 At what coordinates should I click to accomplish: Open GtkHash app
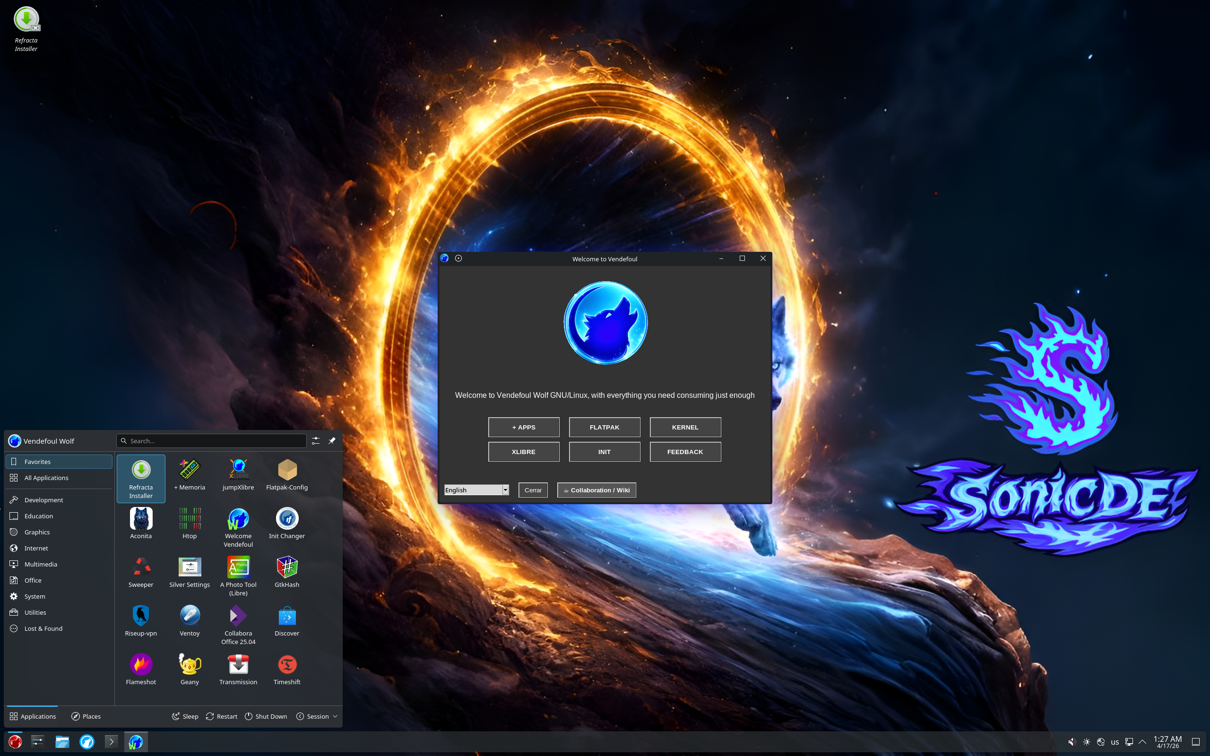[287, 572]
